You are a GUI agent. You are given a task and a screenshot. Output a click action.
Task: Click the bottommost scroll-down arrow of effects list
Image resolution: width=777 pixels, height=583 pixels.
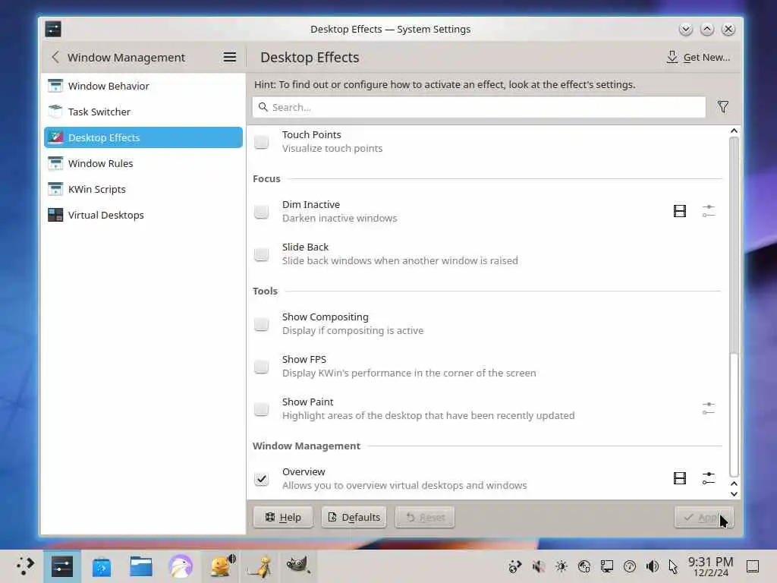(734, 493)
